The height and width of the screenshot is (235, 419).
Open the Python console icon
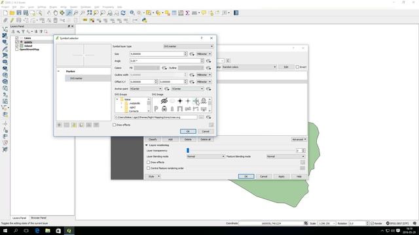[145, 20]
